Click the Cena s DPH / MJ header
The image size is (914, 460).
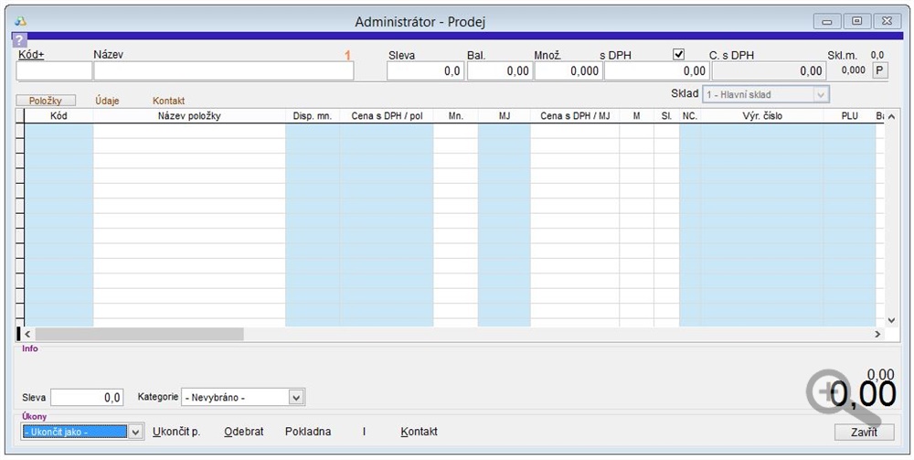click(575, 116)
